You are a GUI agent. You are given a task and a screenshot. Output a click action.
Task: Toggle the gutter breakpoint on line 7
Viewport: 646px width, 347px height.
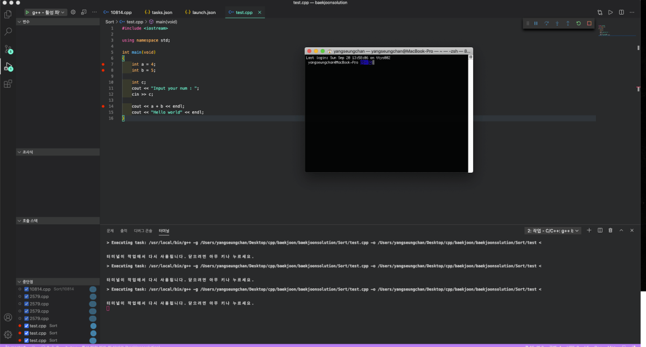[x=103, y=64]
